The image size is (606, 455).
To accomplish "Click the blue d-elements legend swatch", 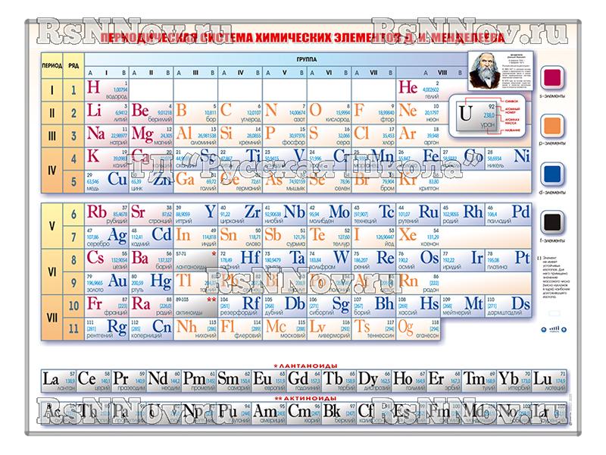I will [x=552, y=174].
